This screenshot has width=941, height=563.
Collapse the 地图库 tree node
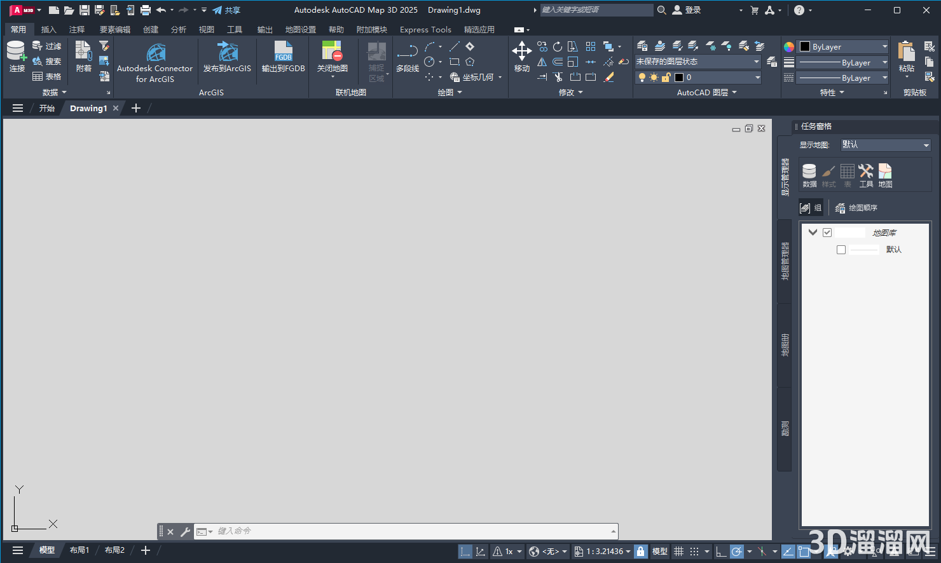pos(813,233)
